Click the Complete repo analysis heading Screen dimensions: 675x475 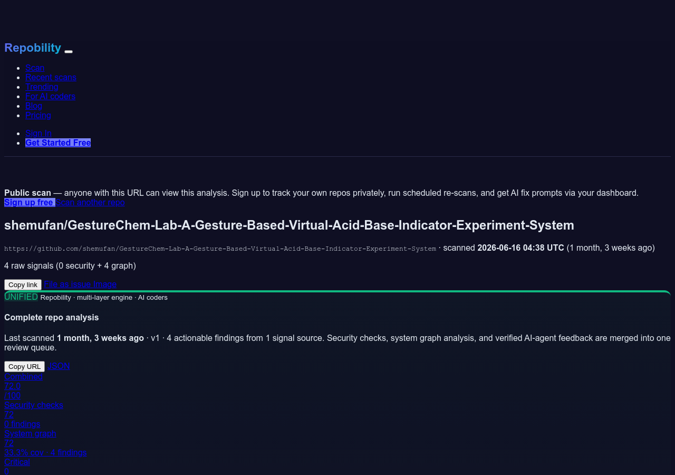52,317
